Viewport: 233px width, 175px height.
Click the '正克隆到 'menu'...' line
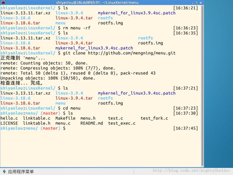tap(23, 58)
